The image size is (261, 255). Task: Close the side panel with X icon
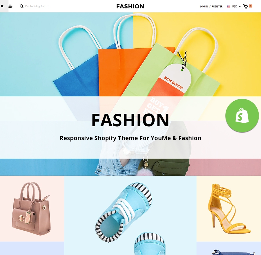click(2, 6)
